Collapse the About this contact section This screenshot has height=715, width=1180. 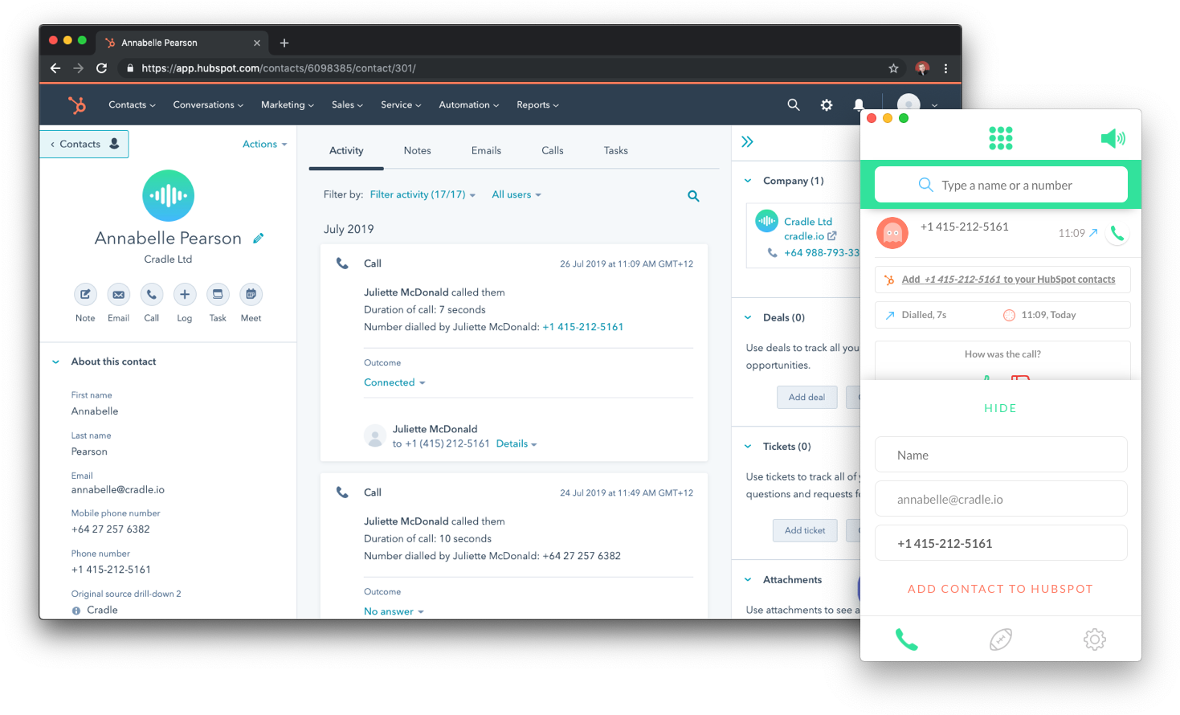click(55, 362)
